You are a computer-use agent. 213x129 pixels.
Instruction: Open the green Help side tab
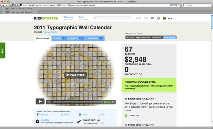click(x=2, y=50)
